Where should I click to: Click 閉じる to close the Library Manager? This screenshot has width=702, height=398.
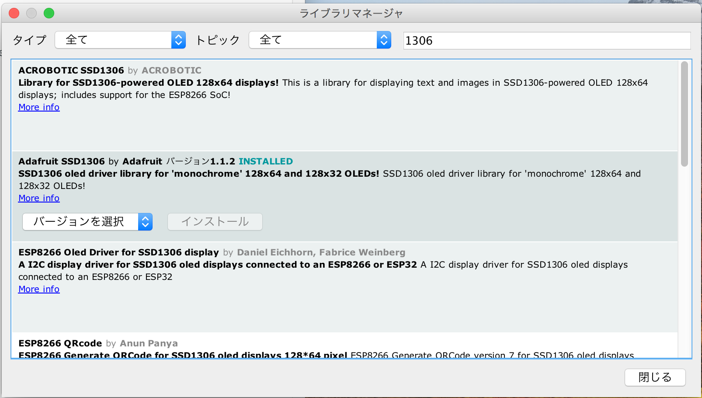click(655, 377)
